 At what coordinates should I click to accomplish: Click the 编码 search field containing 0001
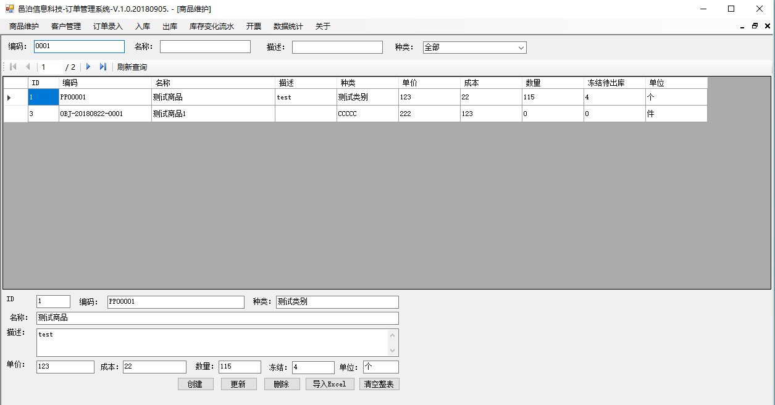[79, 47]
